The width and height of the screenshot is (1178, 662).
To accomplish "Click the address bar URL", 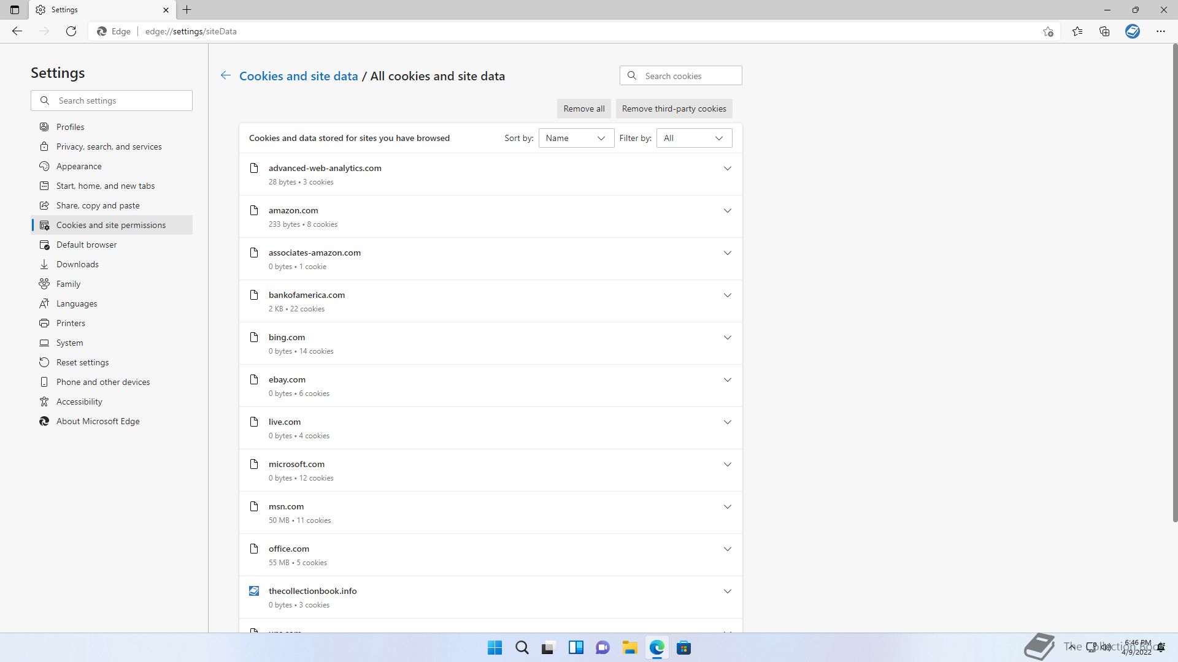I will click(191, 31).
